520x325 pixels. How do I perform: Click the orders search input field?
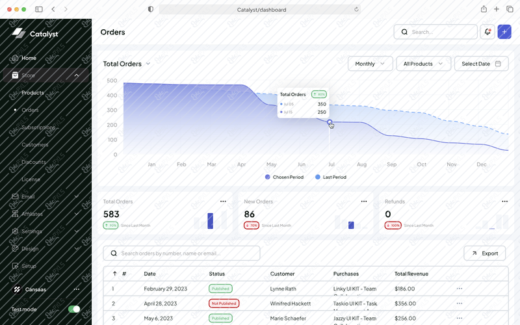[x=181, y=253]
